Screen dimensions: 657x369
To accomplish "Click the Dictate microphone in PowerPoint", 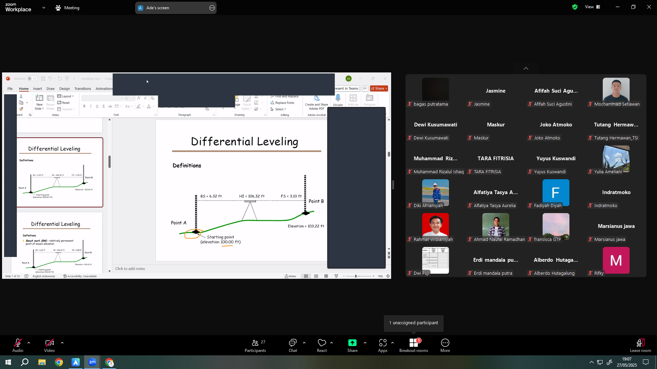I will (x=338, y=98).
